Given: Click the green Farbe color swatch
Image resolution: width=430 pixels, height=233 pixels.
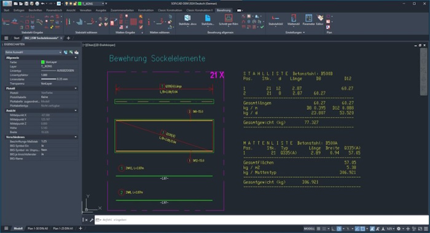Looking at the screenshot, I should pyautogui.click(x=43, y=62).
